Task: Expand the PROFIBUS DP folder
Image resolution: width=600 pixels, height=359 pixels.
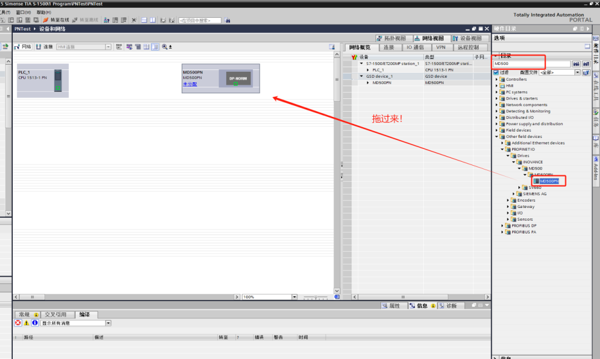Action: (502, 226)
